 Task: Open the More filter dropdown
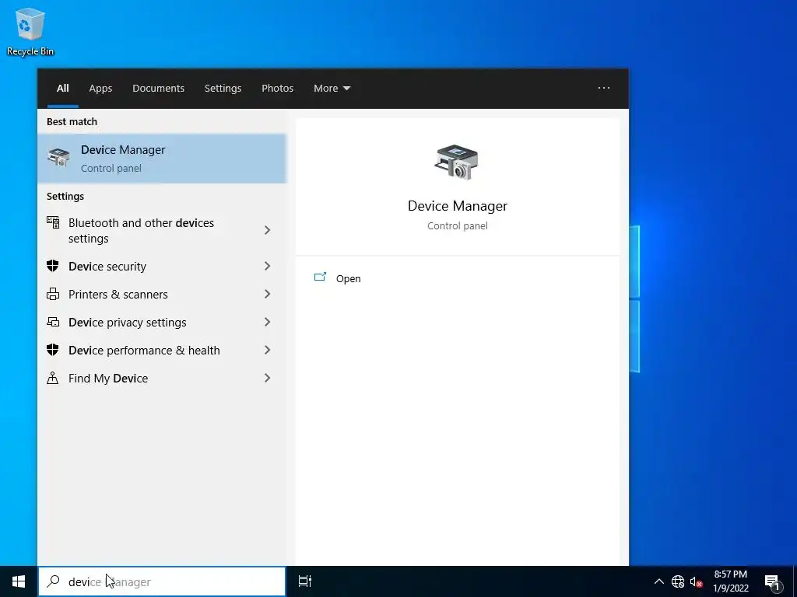(332, 89)
